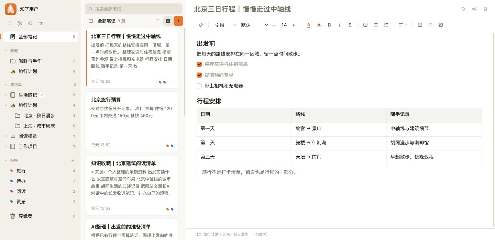Open text alignment options
The image size is (495, 240).
(x=403, y=25)
